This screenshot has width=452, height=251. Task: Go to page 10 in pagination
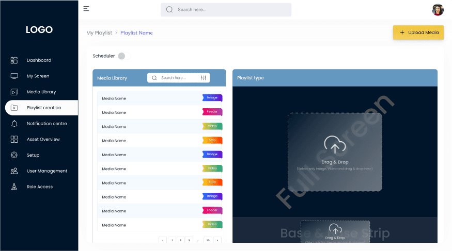tap(208, 240)
